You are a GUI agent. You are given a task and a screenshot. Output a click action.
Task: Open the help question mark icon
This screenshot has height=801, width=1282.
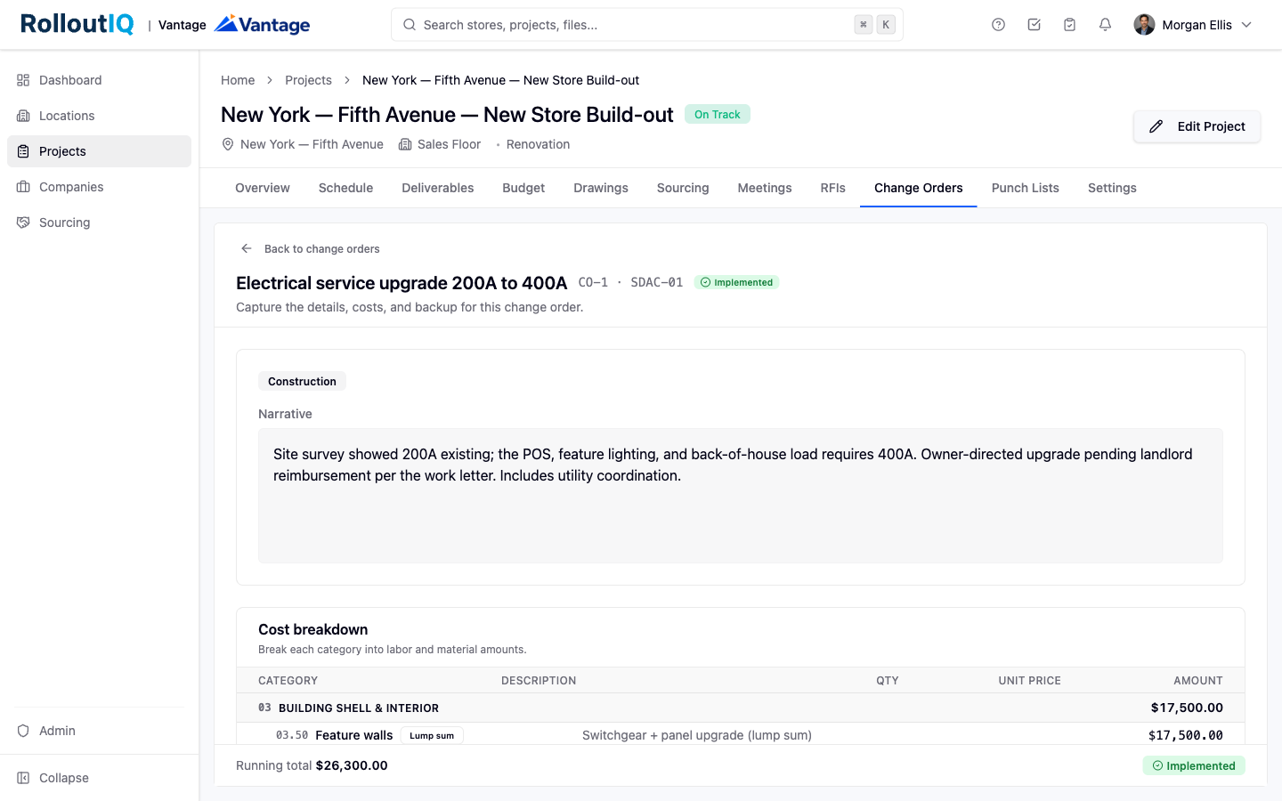coord(998,25)
